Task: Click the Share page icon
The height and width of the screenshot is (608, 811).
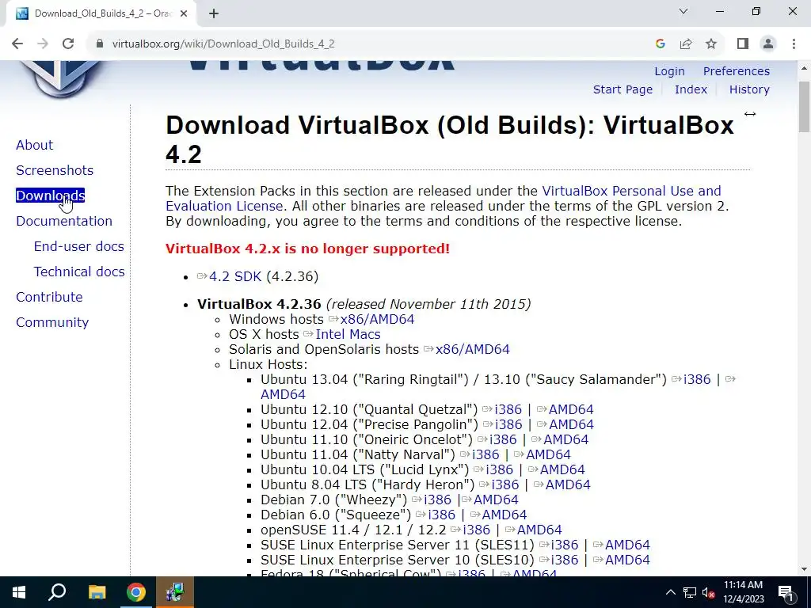Action: (686, 44)
